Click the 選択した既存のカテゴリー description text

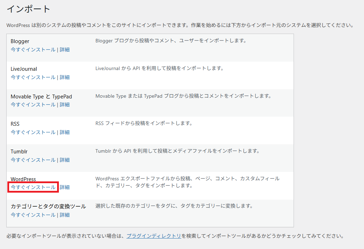click(x=174, y=206)
